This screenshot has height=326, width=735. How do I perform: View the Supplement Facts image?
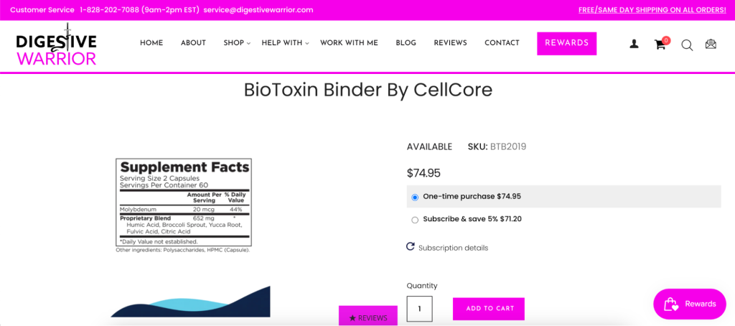pos(184,206)
